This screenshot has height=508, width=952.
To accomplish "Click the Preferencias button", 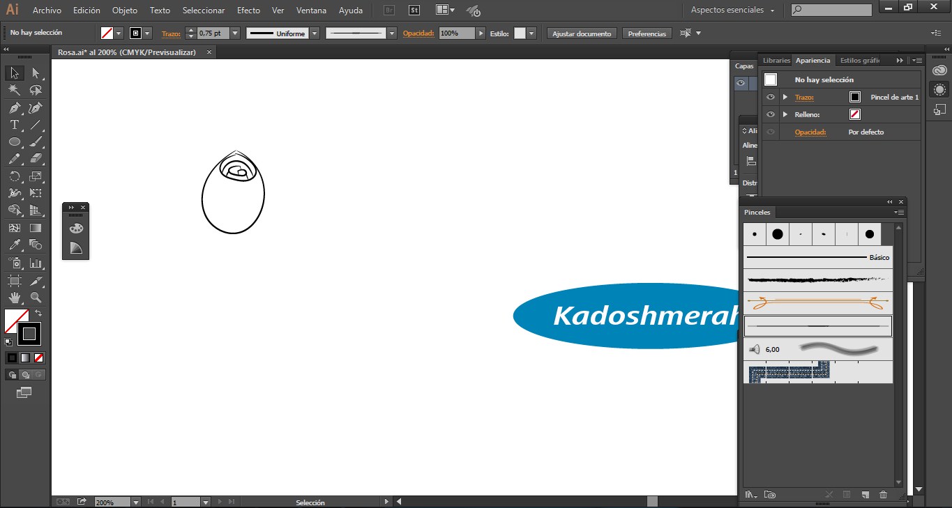I will coord(647,33).
